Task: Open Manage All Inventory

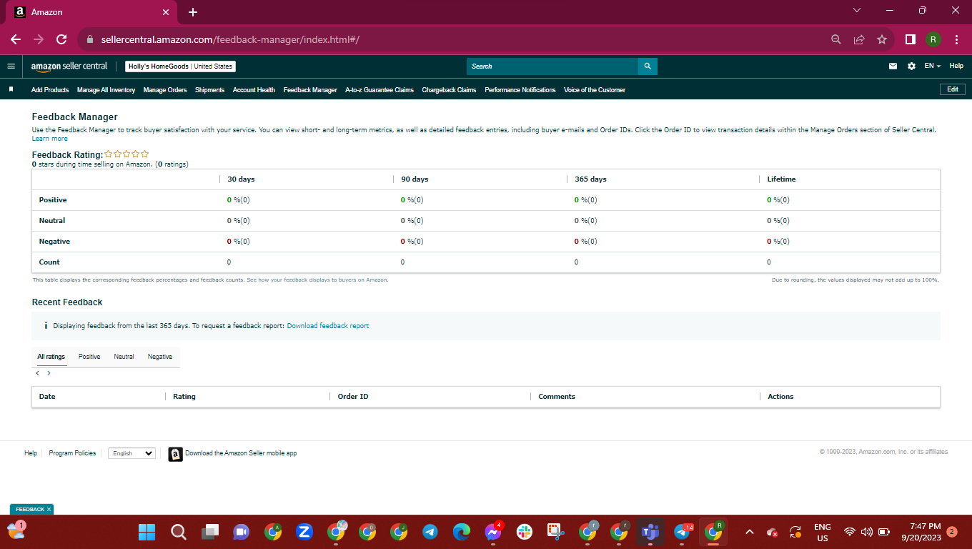Action: click(106, 90)
